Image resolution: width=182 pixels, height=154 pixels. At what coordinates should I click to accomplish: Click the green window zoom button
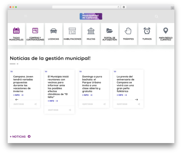tap(16, 7)
